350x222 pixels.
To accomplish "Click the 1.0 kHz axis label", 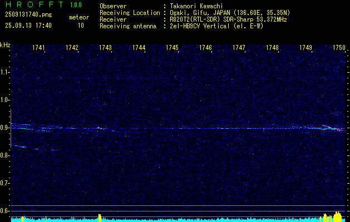I will pos(4,100).
